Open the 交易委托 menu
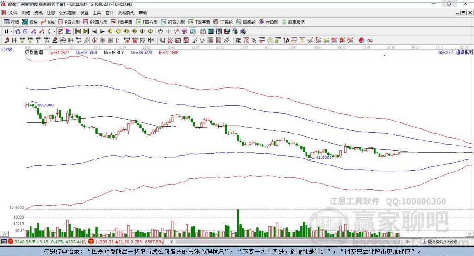The width and height of the screenshot is (474, 256). [126, 12]
